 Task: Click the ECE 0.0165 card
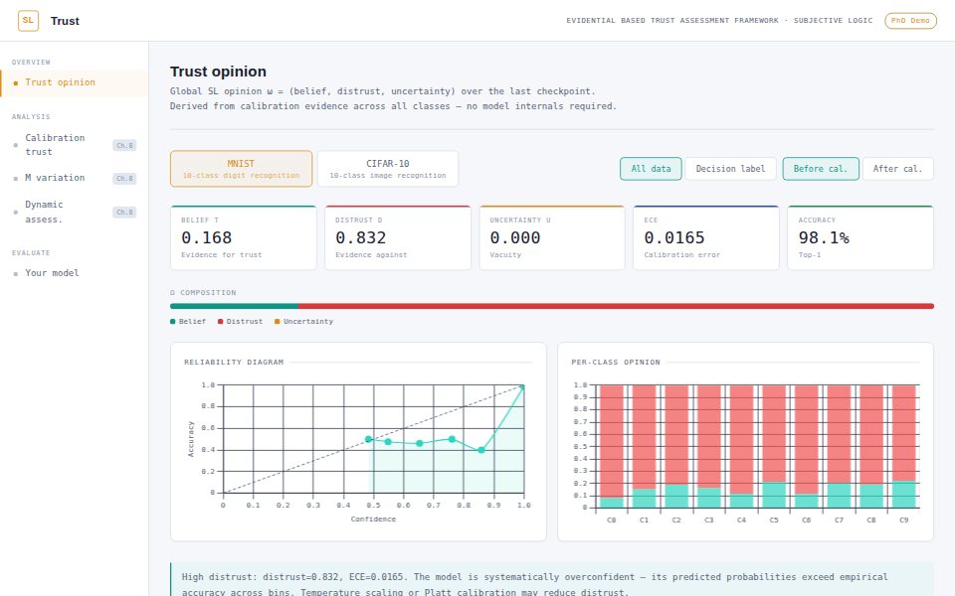[706, 237]
